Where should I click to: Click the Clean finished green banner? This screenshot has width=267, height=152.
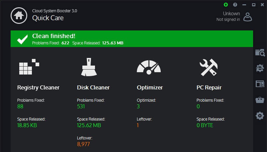pos(132,39)
